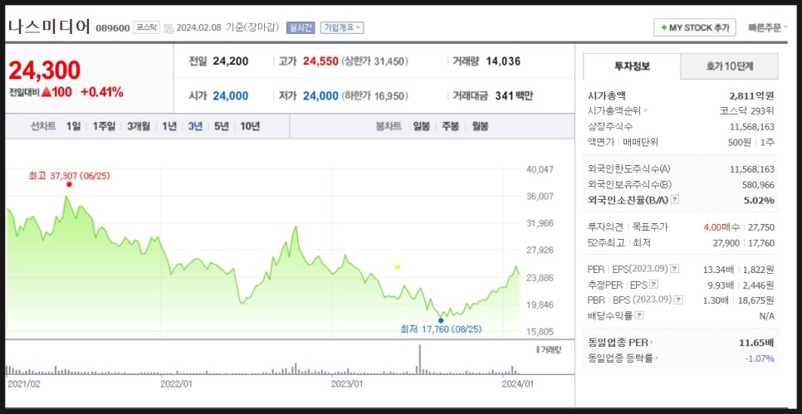Click the 동일업종 PER value 11.65배

pos(756,343)
